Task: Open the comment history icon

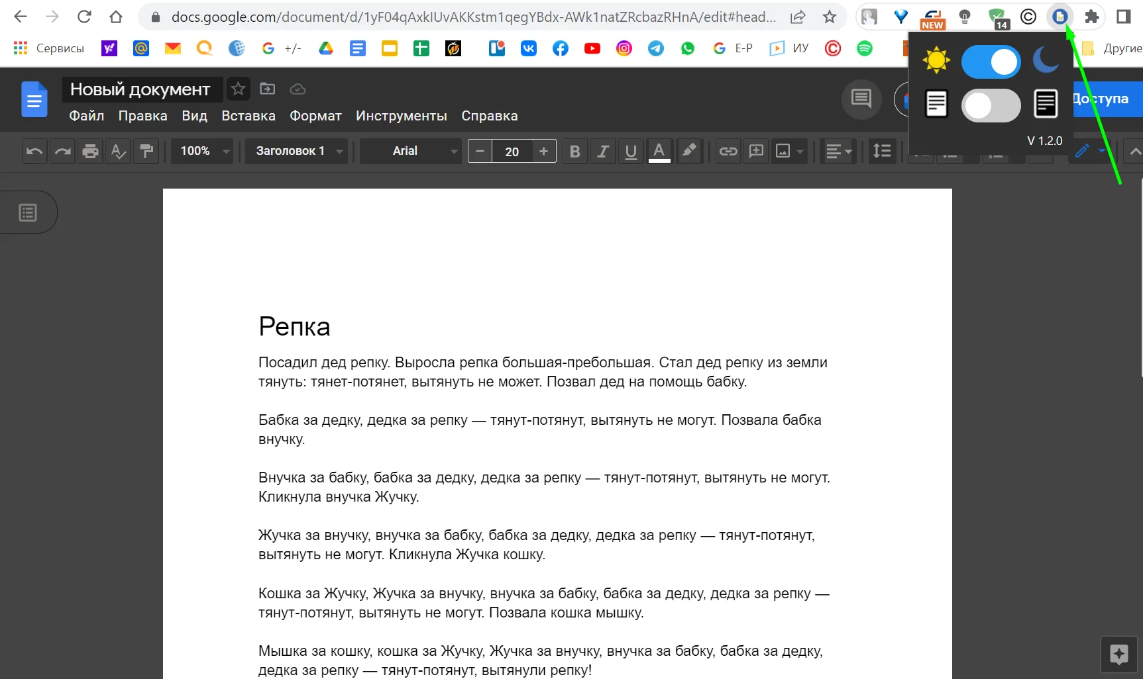Action: [x=861, y=99]
